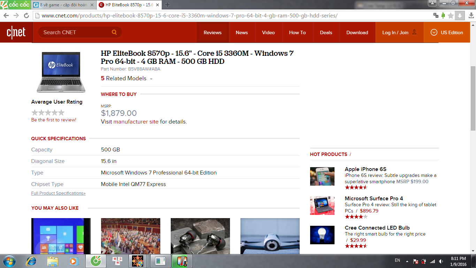This screenshot has width=476, height=268.
Task: Click the 'Mobile Intel QM77 Express' chipset value
Action: [133, 184]
